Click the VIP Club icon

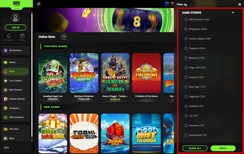tap(6, 129)
